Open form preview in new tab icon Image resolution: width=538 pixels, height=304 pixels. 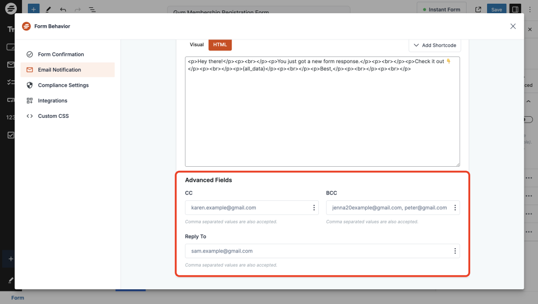[x=478, y=9]
